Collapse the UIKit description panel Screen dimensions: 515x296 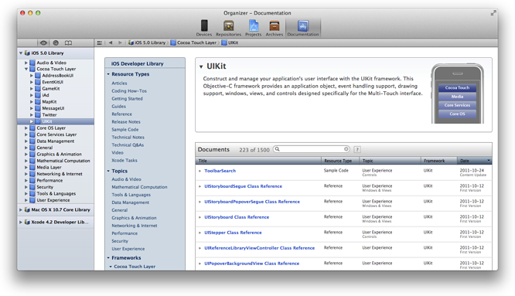point(201,66)
